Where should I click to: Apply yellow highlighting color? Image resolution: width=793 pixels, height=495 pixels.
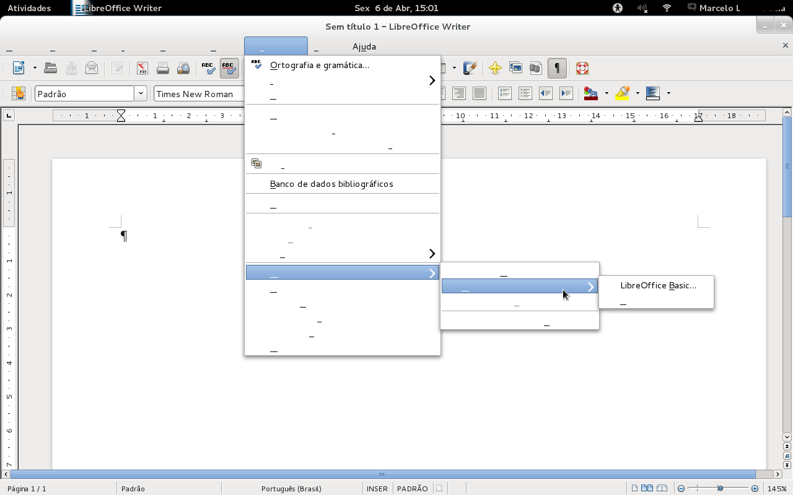click(x=623, y=93)
